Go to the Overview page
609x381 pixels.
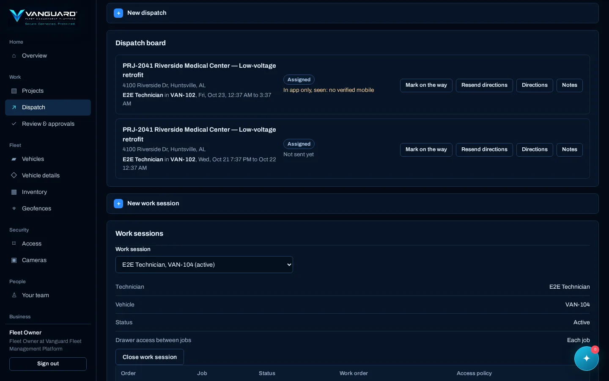[48, 56]
